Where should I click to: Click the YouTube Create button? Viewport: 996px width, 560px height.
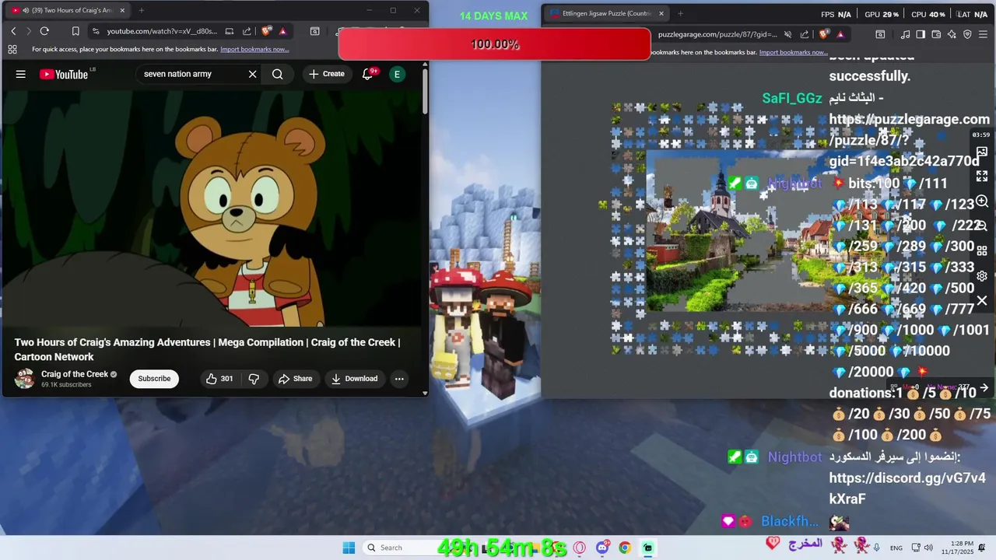326,74
